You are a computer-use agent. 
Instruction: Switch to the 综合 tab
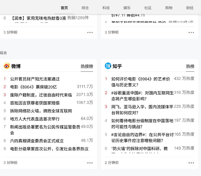(85, 8)
